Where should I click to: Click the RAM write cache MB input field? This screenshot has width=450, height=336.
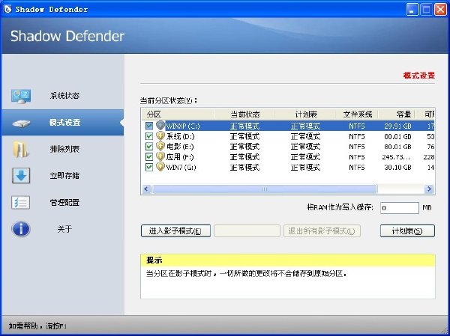(400, 208)
